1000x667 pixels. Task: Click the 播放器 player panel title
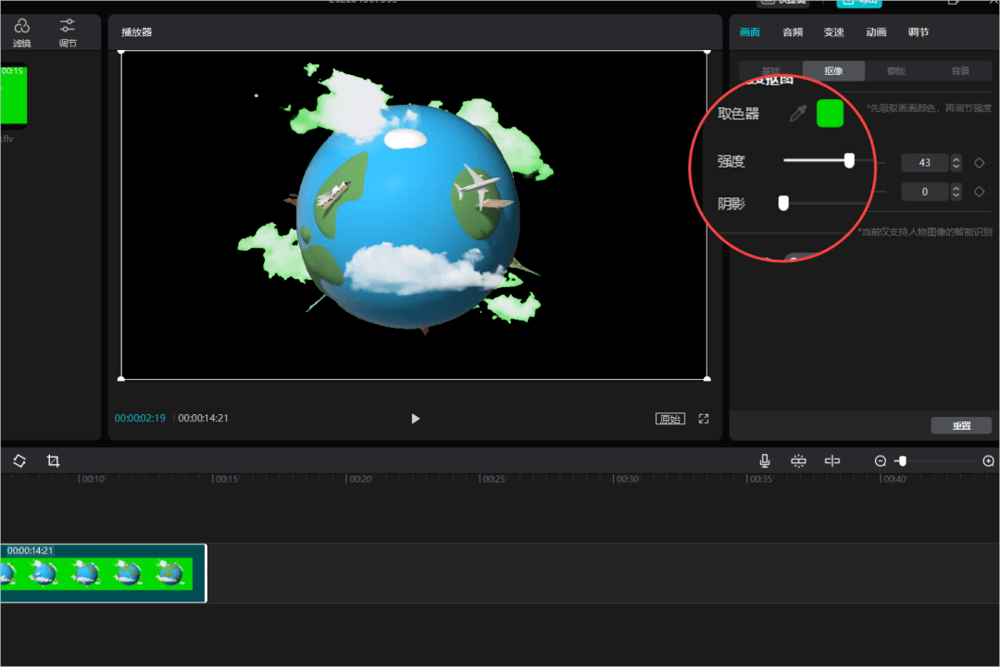(x=136, y=31)
